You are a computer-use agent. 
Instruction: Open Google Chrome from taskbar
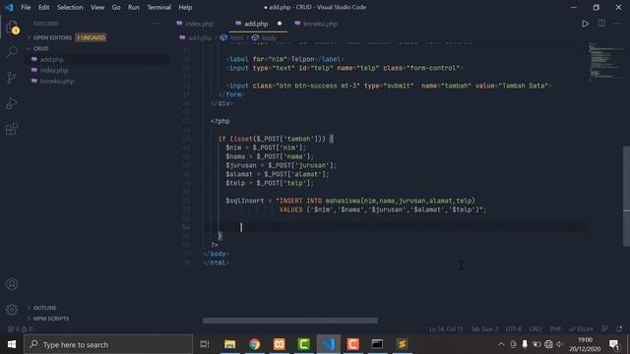click(x=254, y=344)
